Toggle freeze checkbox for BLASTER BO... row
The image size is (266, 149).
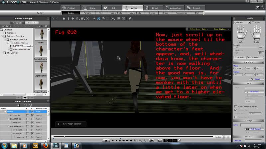click(x=28, y=119)
